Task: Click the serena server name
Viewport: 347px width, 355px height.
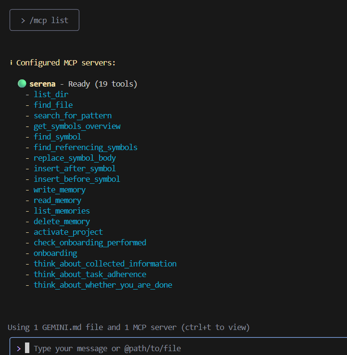Action: coord(42,84)
